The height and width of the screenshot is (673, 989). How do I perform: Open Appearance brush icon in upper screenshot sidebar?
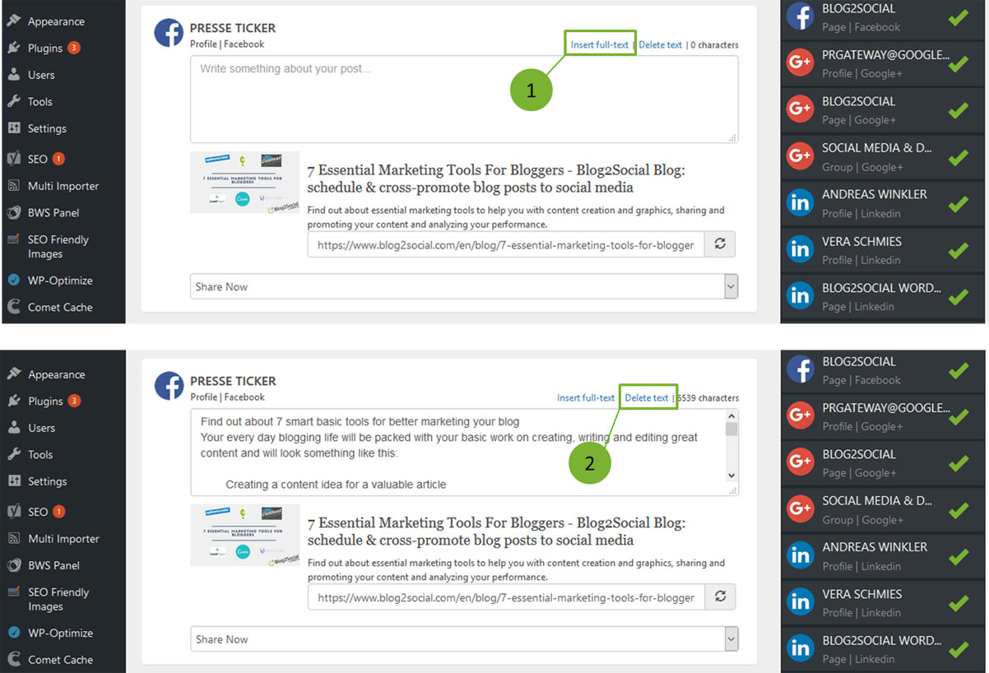[14, 21]
